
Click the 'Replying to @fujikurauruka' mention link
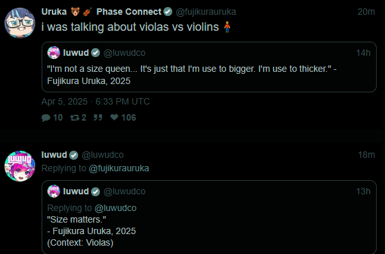[x=119, y=169]
